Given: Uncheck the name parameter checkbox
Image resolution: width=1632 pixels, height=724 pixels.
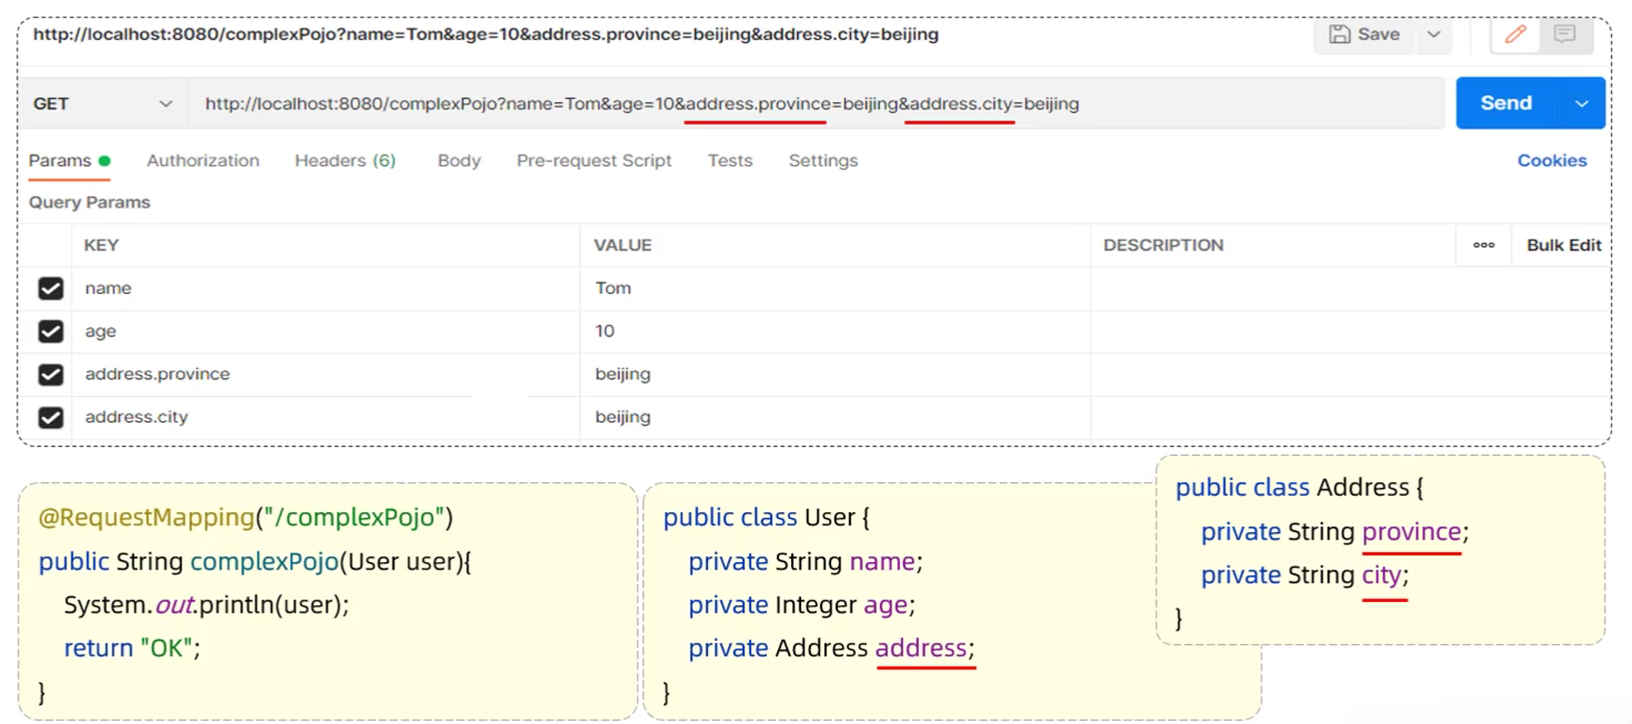Looking at the screenshot, I should (x=51, y=288).
